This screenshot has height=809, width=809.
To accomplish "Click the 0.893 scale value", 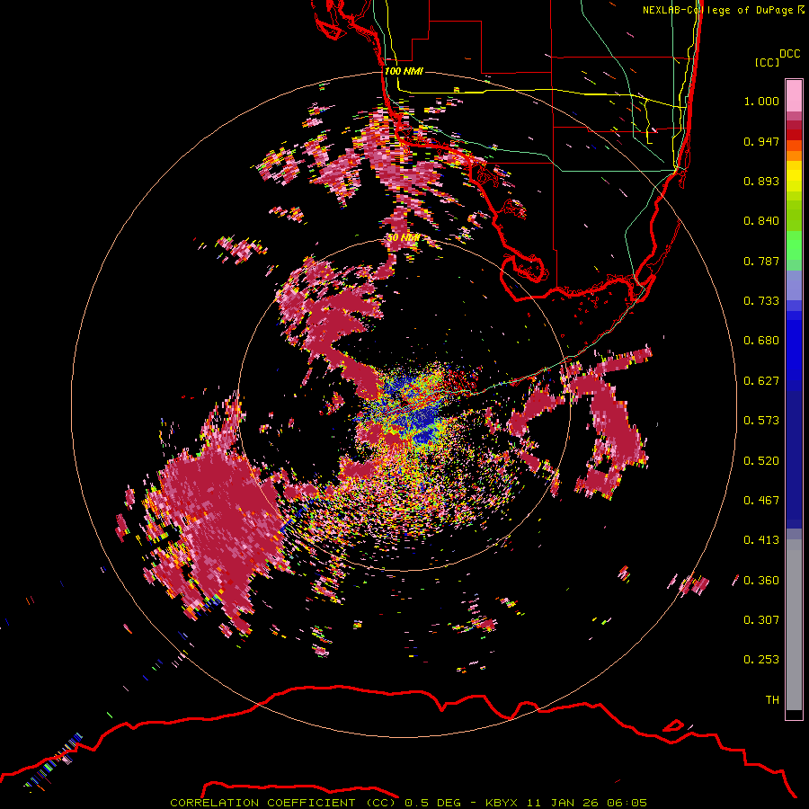I will (x=761, y=181).
